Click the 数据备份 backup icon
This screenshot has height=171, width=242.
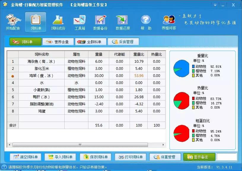point(100,22)
